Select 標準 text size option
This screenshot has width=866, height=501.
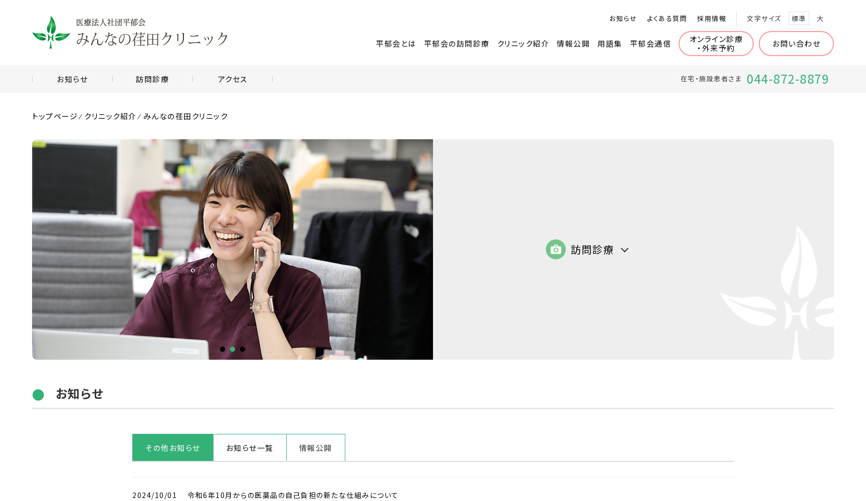[x=799, y=18]
